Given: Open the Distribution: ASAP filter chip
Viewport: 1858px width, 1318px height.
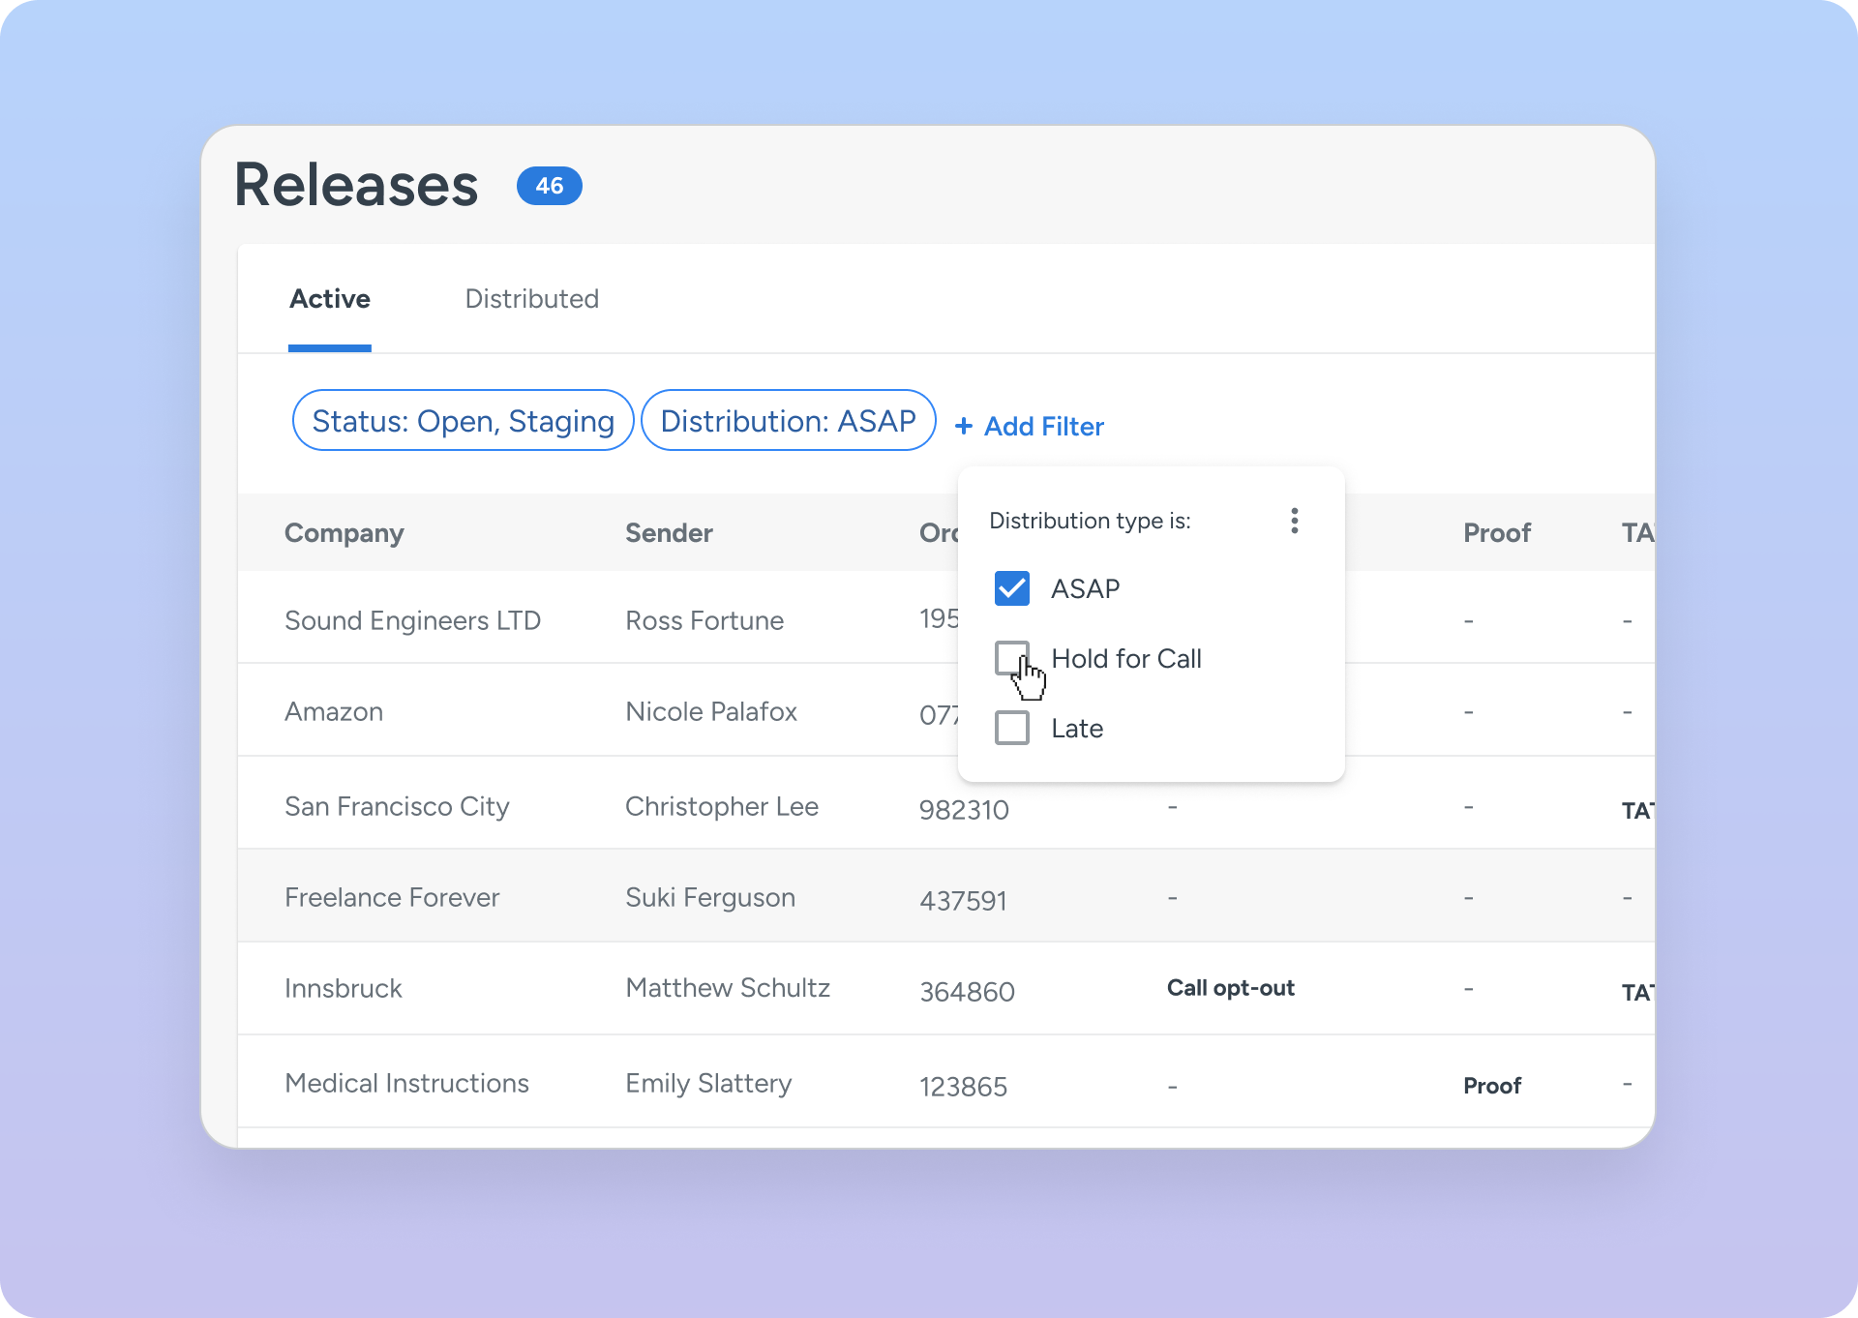Looking at the screenshot, I should [x=788, y=421].
